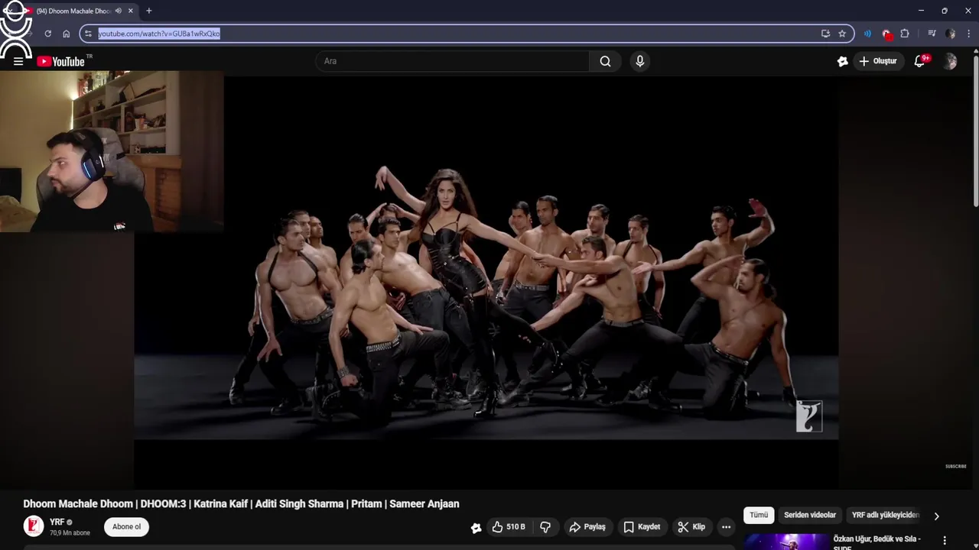Open options menu for Özkan Uğur video
Viewport: 979px width, 550px height.
[x=945, y=541]
